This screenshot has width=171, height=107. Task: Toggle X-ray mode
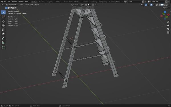tap(156, 5)
